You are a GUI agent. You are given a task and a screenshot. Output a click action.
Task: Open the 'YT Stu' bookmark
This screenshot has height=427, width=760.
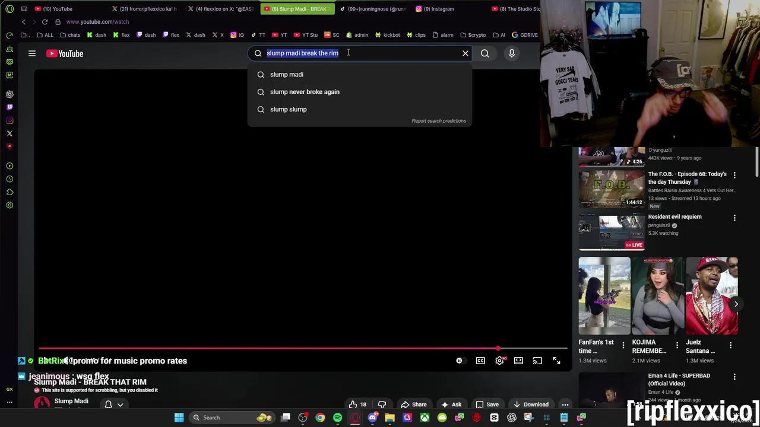(x=306, y=35)
